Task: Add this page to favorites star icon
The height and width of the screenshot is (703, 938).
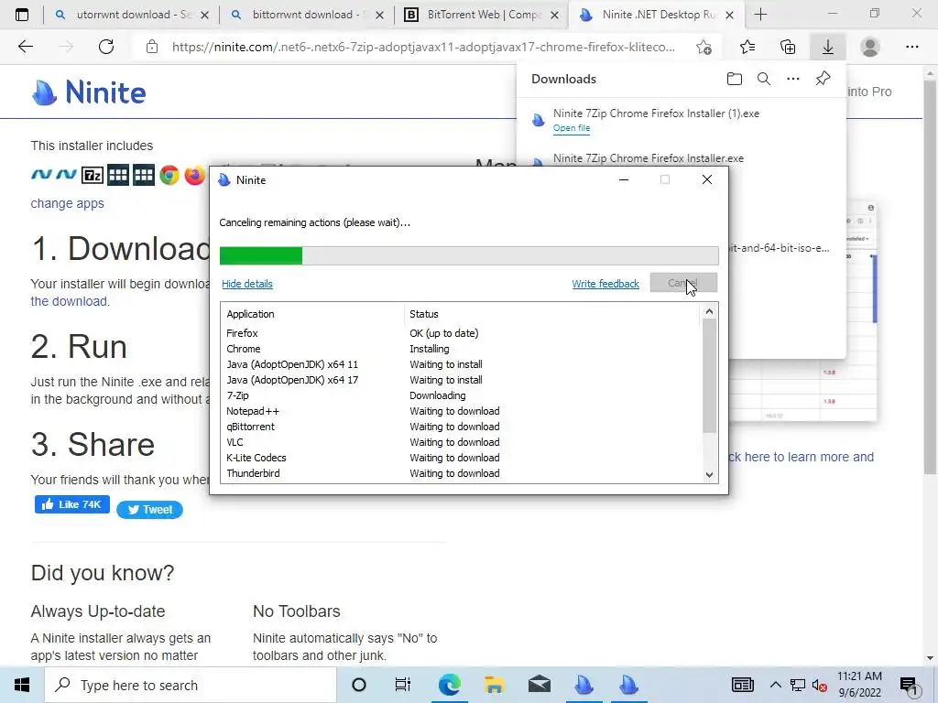Action: click(x=704, y=47)
